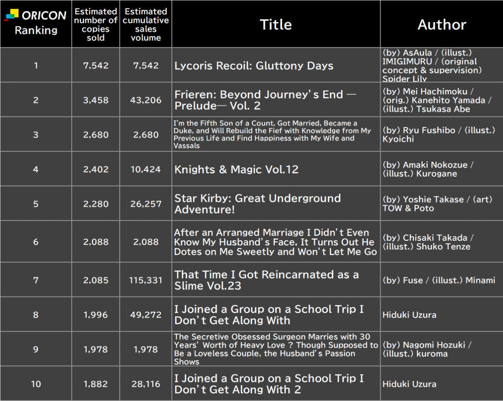
Task: Click ranking number 1
Action: click(x=36, y=66)
